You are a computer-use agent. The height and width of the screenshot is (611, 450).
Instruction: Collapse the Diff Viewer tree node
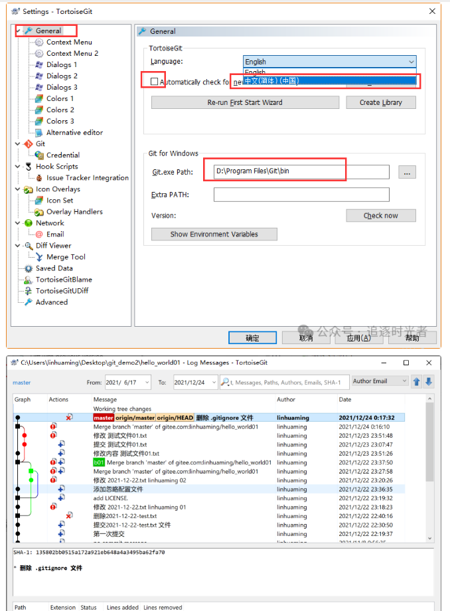[x=17, y=246]
